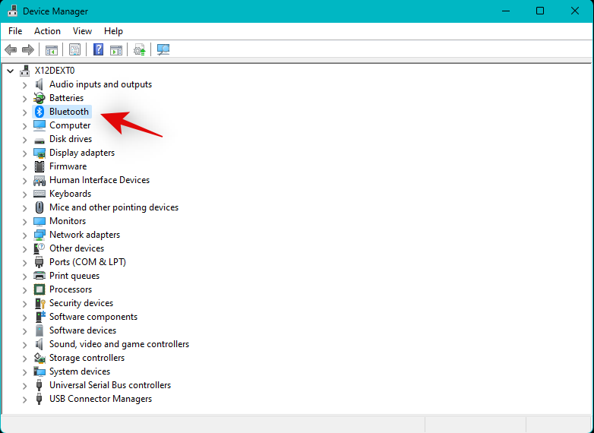Screen dimensions: 594x433
Task: Click the Network adapters icon
Action: 39,235
